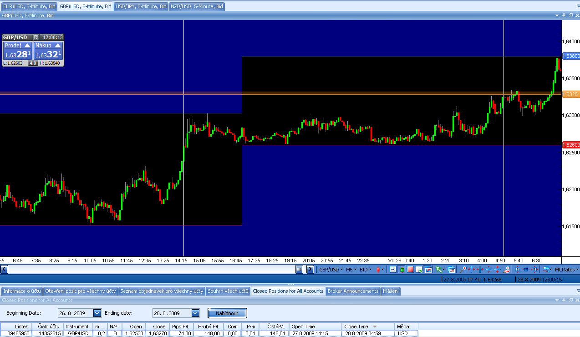Open the chart properties icon
The height and width of the screenshot is (337, 580).
[x=452, y=270]
